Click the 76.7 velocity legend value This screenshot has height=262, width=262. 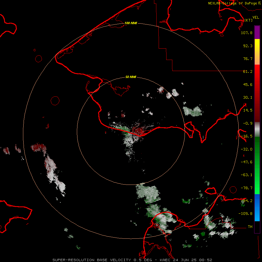click(248, 59)
